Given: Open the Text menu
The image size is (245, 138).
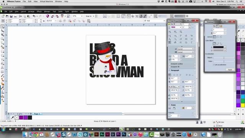Looking at the screenshot, I should 54,11.
